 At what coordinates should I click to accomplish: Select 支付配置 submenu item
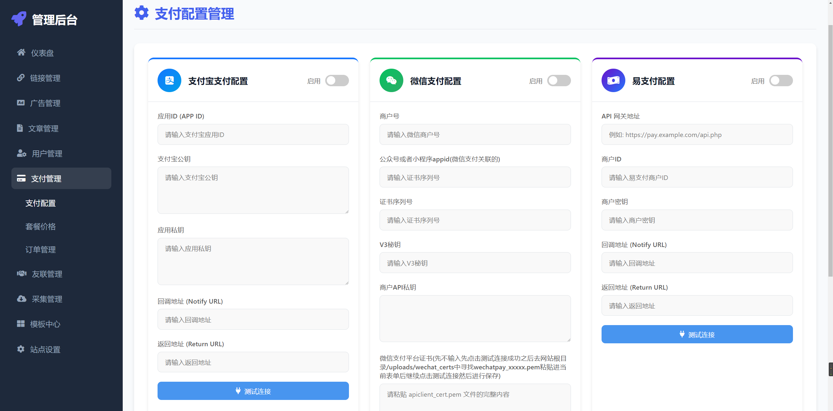(x=41, y=203)
